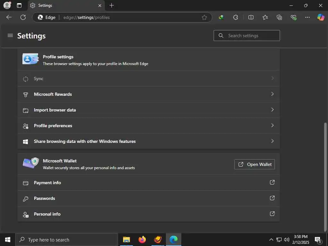Click the Personal info icon
This screenshot has width=328, height=246.
coord(26,214)
